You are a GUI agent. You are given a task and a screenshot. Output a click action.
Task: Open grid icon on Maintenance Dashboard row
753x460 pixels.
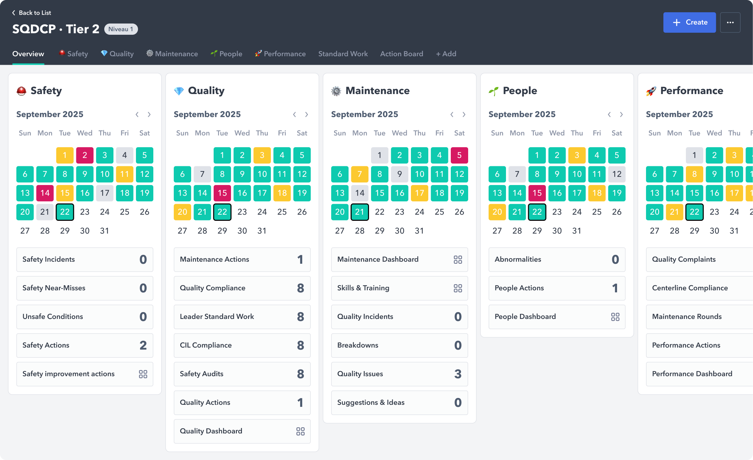click(458, 260)
